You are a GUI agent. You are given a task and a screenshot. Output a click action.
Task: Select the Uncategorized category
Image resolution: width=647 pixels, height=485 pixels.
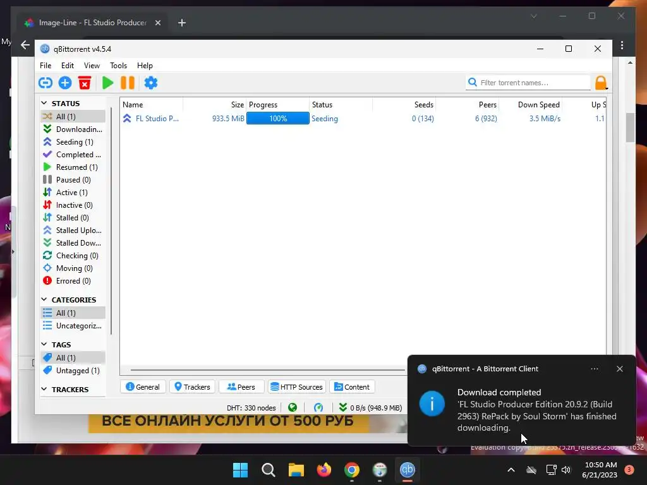pyautogui.click(x=73, y=326)
